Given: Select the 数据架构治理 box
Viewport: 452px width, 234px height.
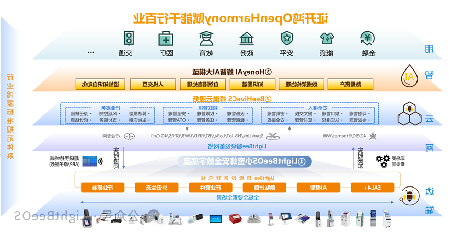Looking at the screenshot, I should [301, 85].
